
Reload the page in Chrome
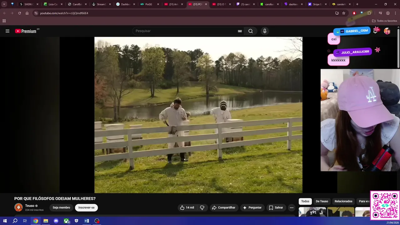pyautogui.click(x=19, y=13)
